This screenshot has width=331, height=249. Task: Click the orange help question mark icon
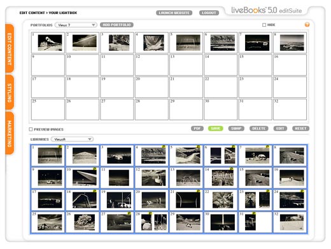307,25
